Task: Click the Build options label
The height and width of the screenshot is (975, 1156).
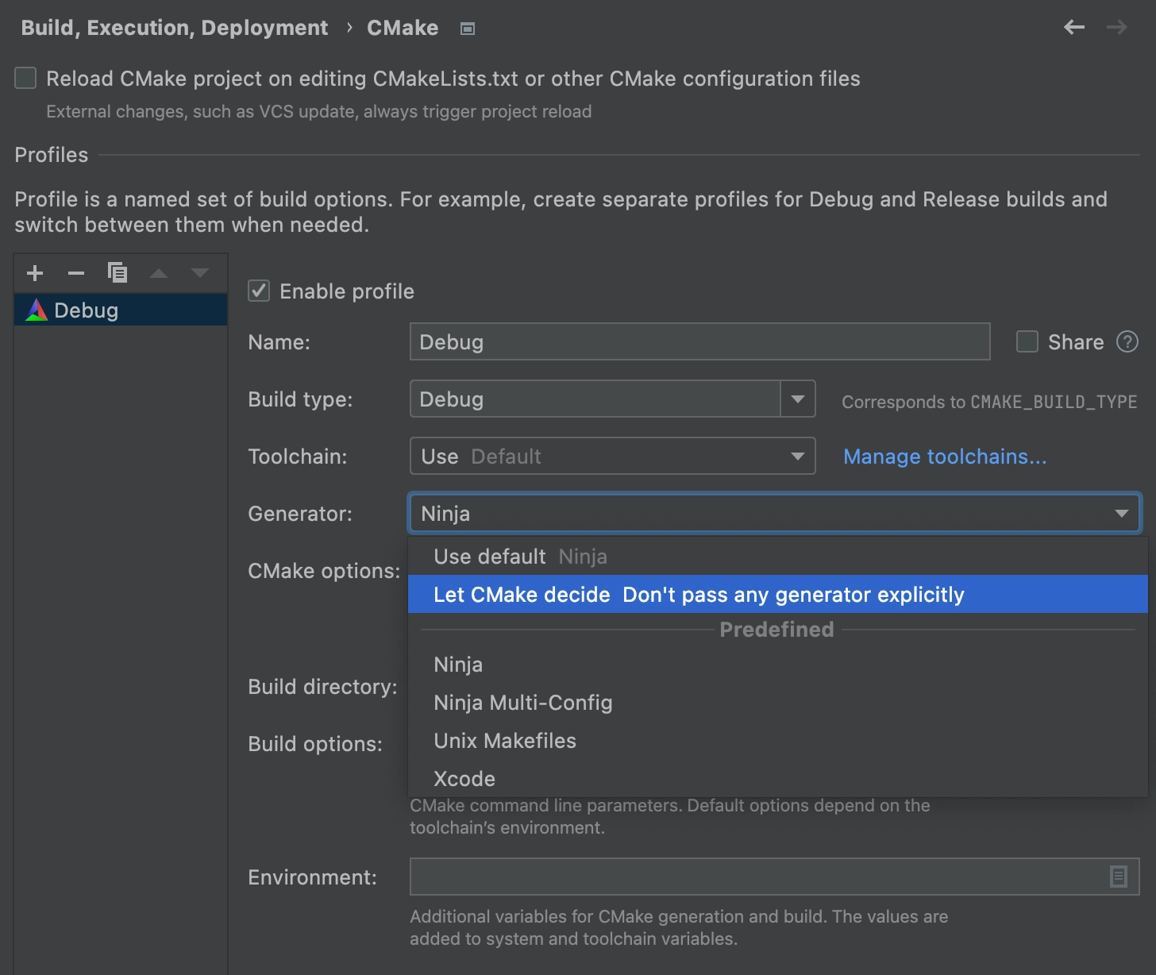Action: [315, 744]
